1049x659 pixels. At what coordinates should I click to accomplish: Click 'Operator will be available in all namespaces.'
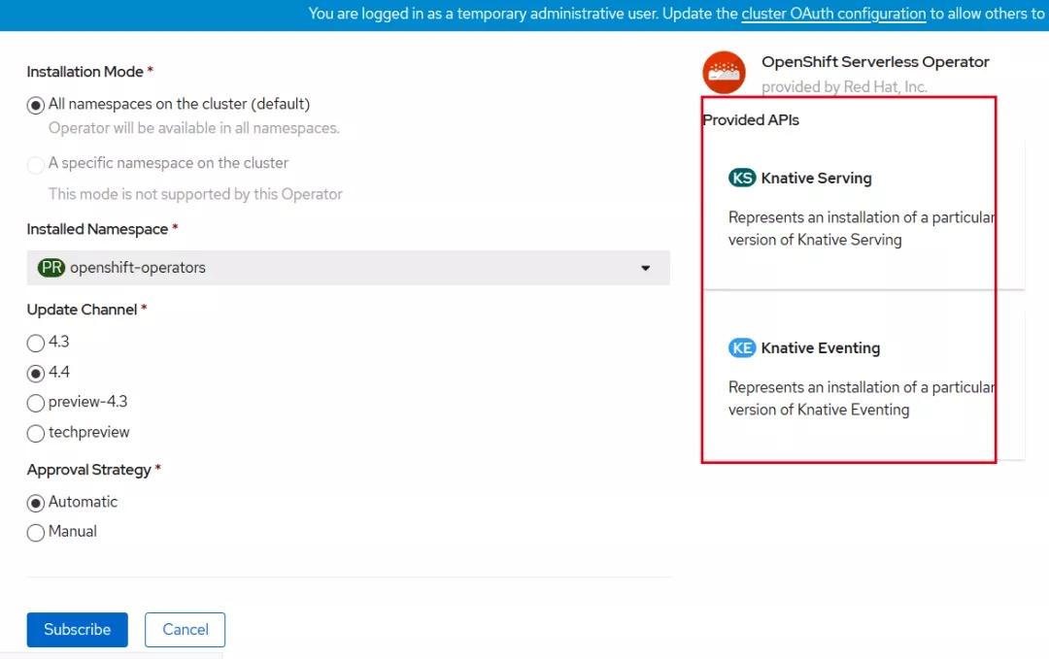point(194,128)
